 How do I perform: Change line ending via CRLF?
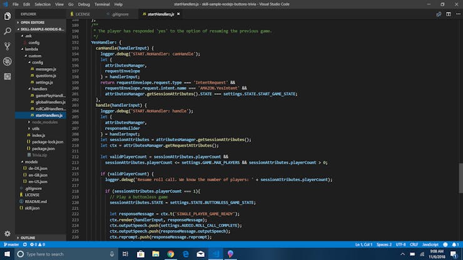pos(414,244)
